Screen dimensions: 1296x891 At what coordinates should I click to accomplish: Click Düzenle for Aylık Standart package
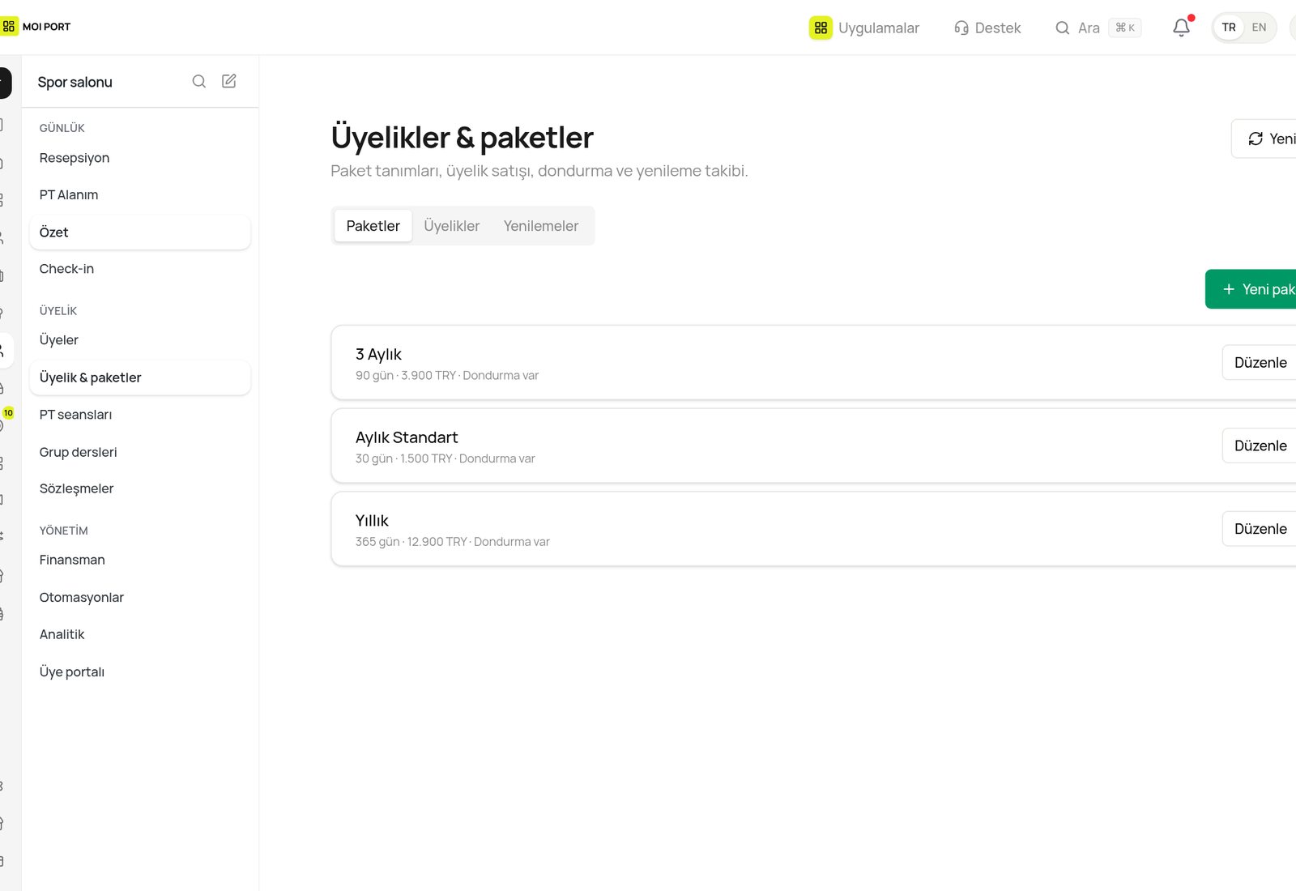[1260, 446]
